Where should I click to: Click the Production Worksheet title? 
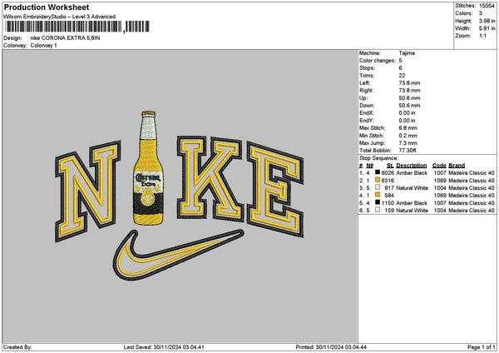[x=46, y=7]
